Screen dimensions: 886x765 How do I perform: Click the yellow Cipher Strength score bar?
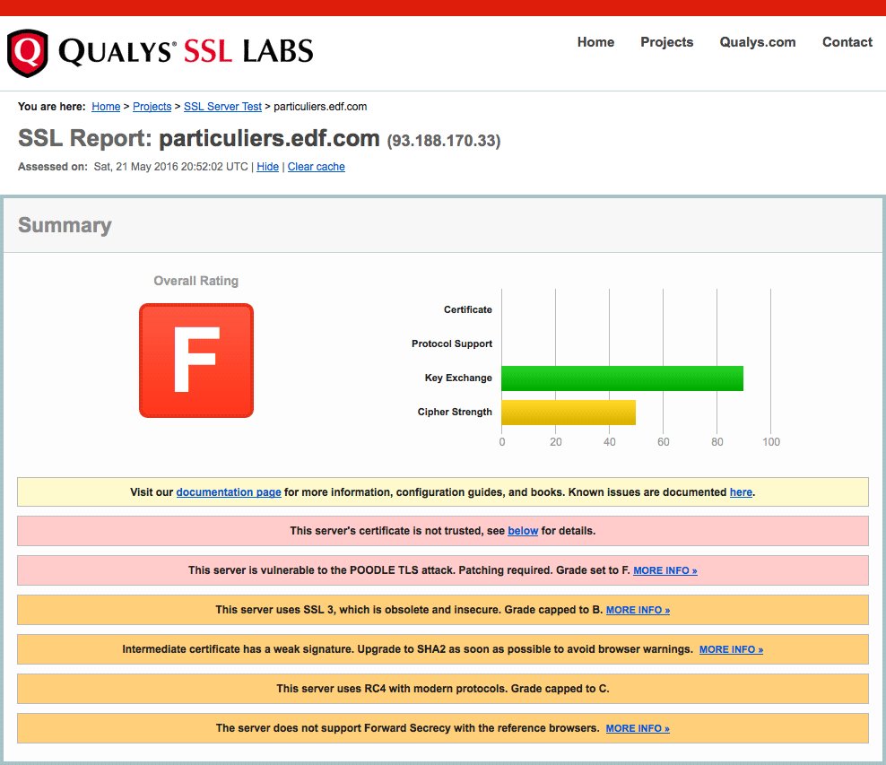click(x=569, y=413)
